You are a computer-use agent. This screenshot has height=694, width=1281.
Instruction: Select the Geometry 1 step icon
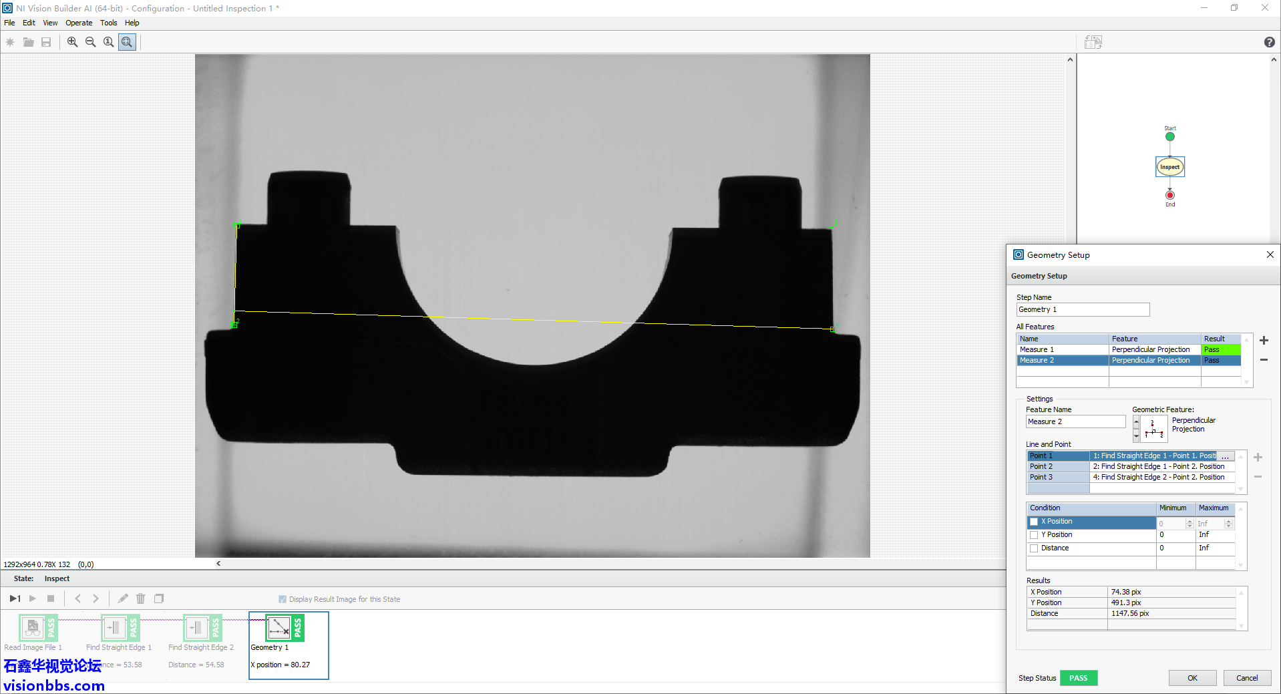(279, 628)
